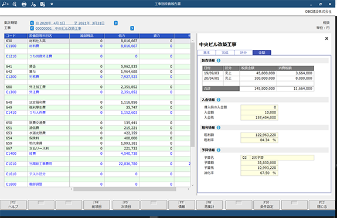Switch to the 完成 tab
Image resolution: width=337 pixels, height=218 pixels.
click(x=225, y=53)
